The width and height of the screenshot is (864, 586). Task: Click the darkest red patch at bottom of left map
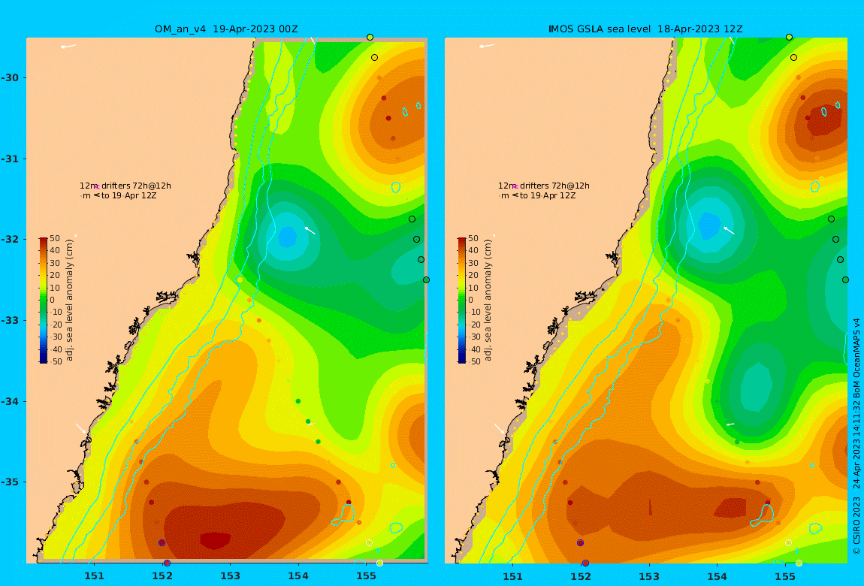(x=215, y=540)
